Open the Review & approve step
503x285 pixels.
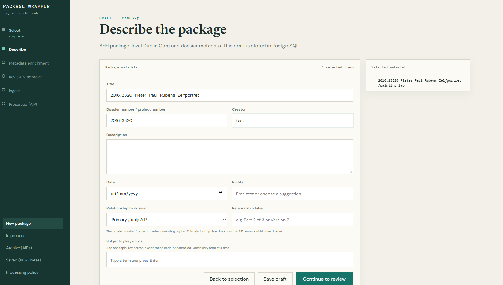pos(25,77)
